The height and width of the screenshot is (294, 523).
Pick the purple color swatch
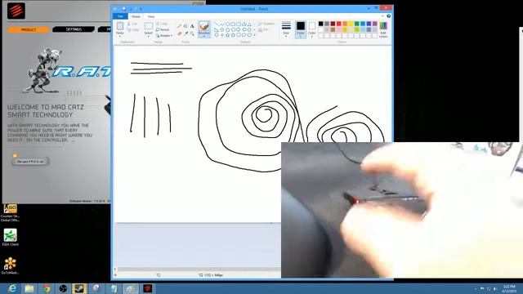pyautogui.click(x=375, y=24)
